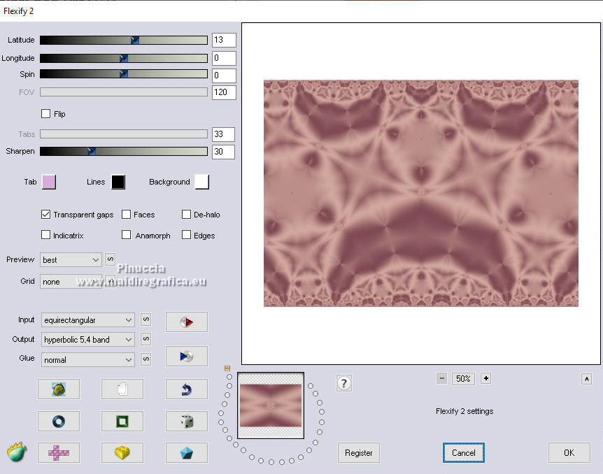
Task: Click the pink cross pattern button
Action: pos(58,452)
